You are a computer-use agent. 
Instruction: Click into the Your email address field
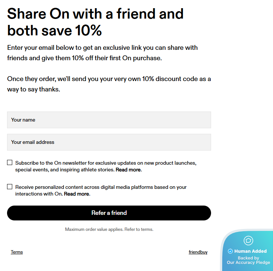coord(109,142)
